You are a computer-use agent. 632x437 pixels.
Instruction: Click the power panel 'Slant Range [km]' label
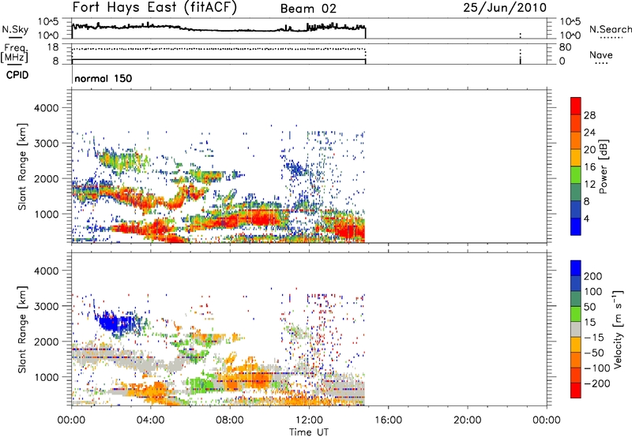coord(23,166)
